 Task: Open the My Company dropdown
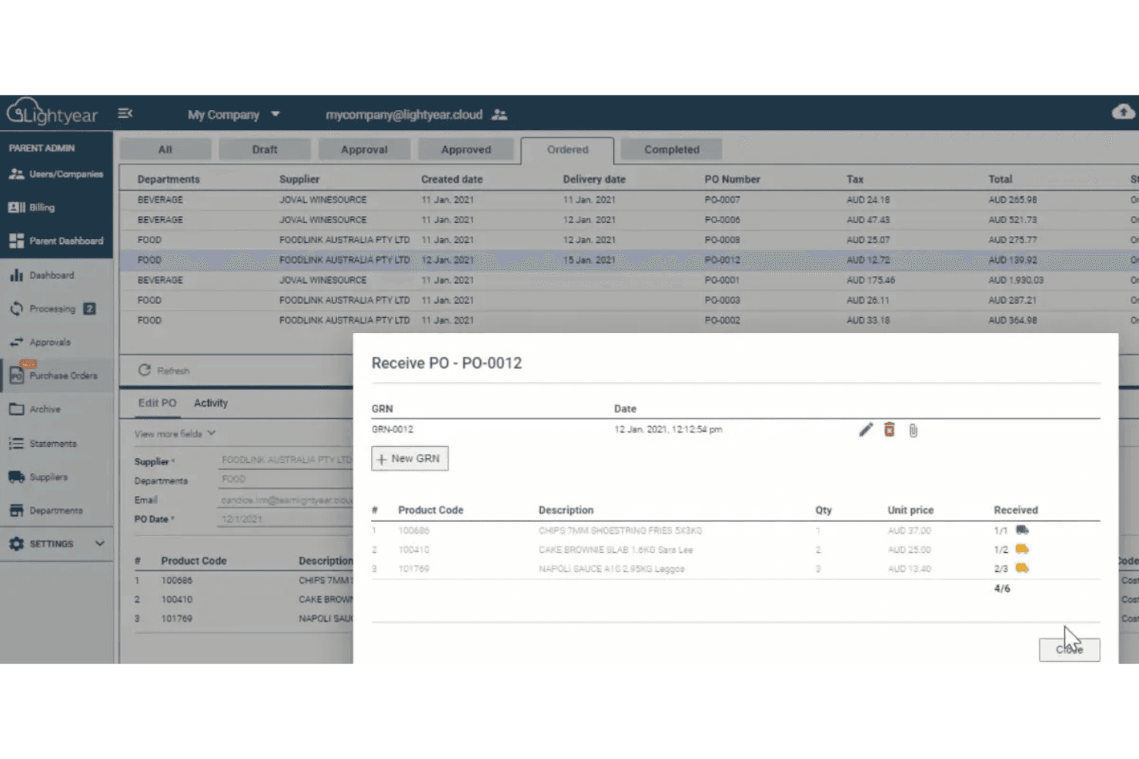pyautogui.click(x=233, y=115)
